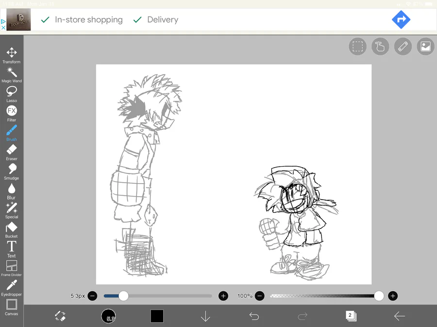Image resolution: width=437 pixels, height=327 pixels.
Task: Decrease brush size with minus button
Action: coord(92,296)
